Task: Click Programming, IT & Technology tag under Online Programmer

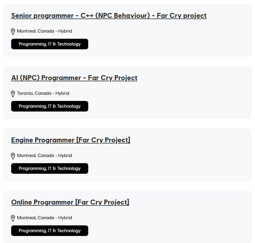Action: [49, 231]
